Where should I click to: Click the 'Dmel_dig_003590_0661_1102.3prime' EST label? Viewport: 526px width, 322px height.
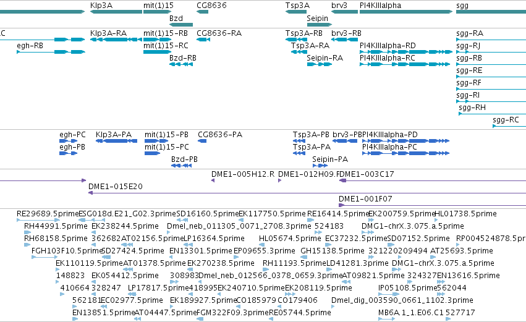[x=402, y=300]
